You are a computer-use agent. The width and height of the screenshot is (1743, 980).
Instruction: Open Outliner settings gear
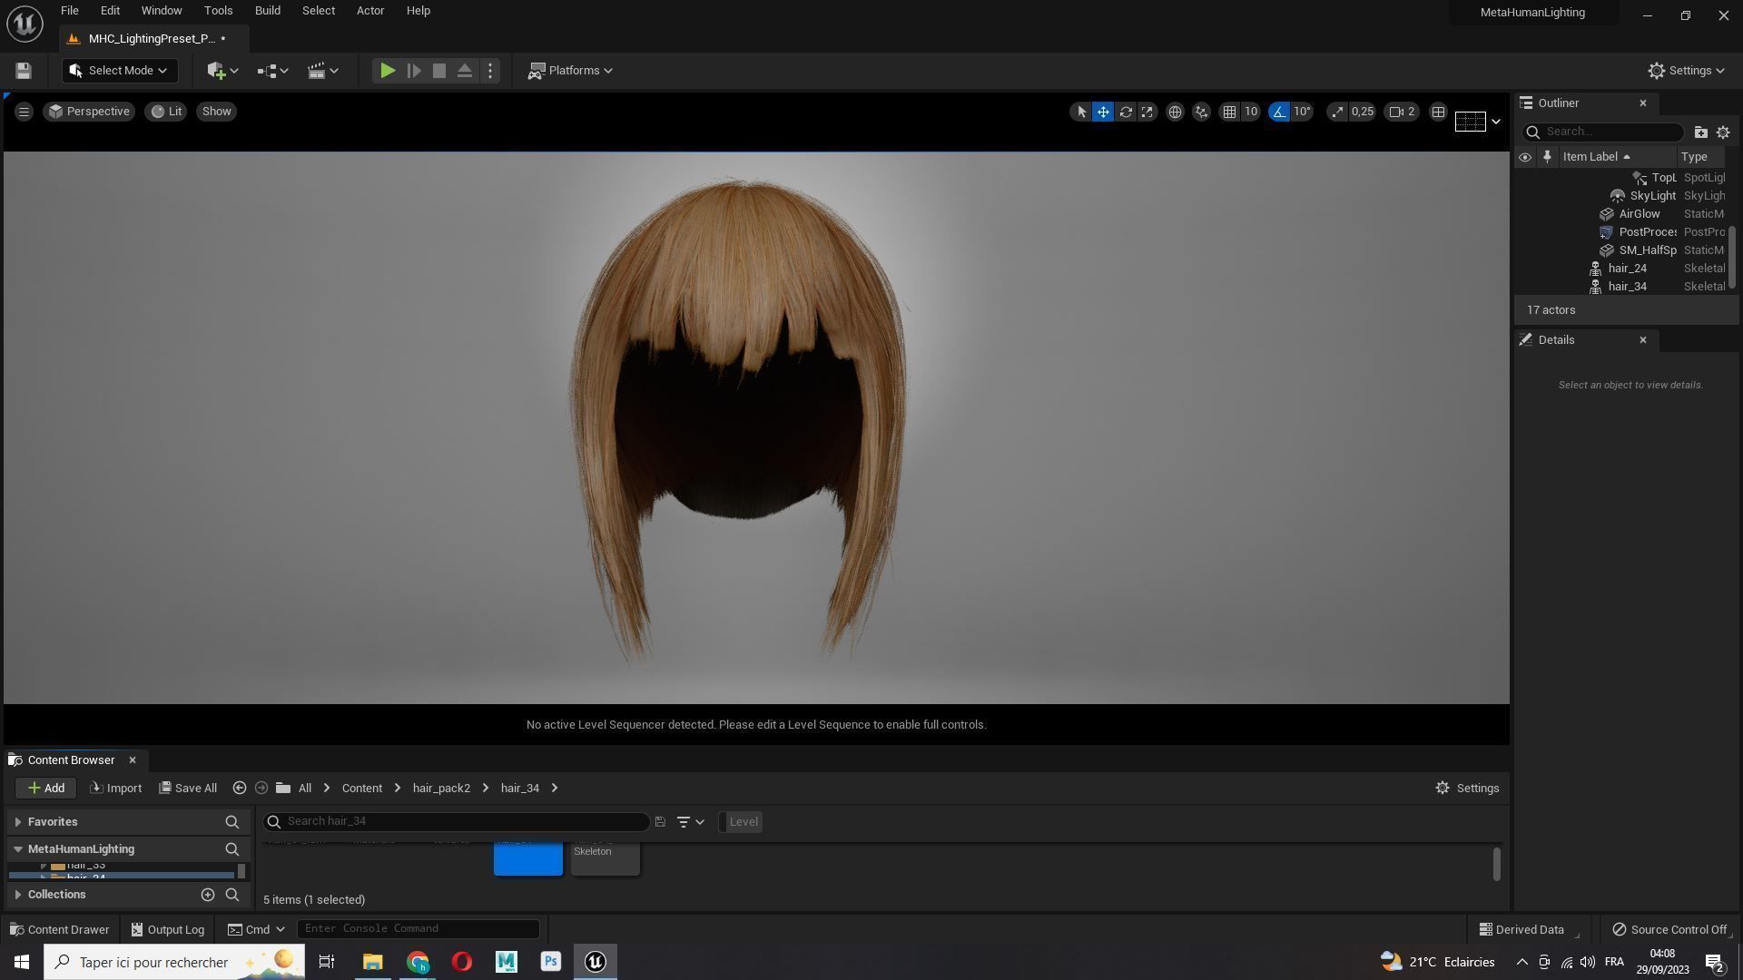pos(1723,132)
